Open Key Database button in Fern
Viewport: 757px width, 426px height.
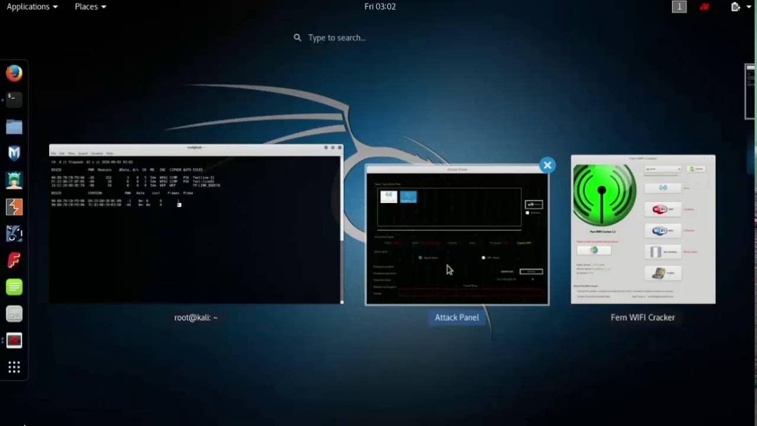pos(663,252)
